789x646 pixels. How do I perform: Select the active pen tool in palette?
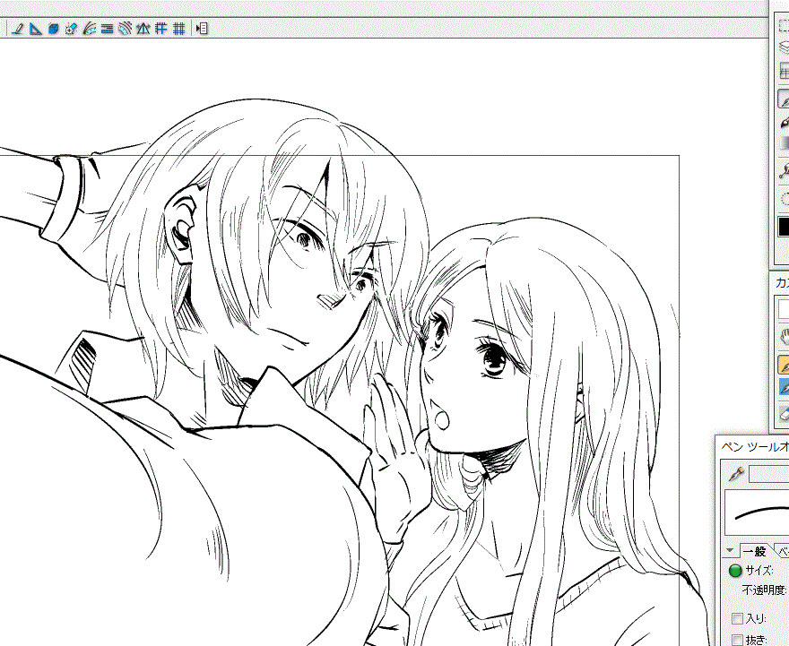784,99
